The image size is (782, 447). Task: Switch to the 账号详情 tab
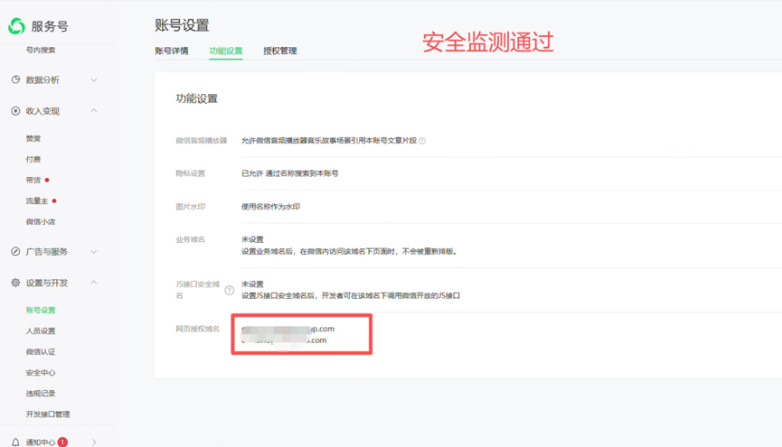click(172, 51)
